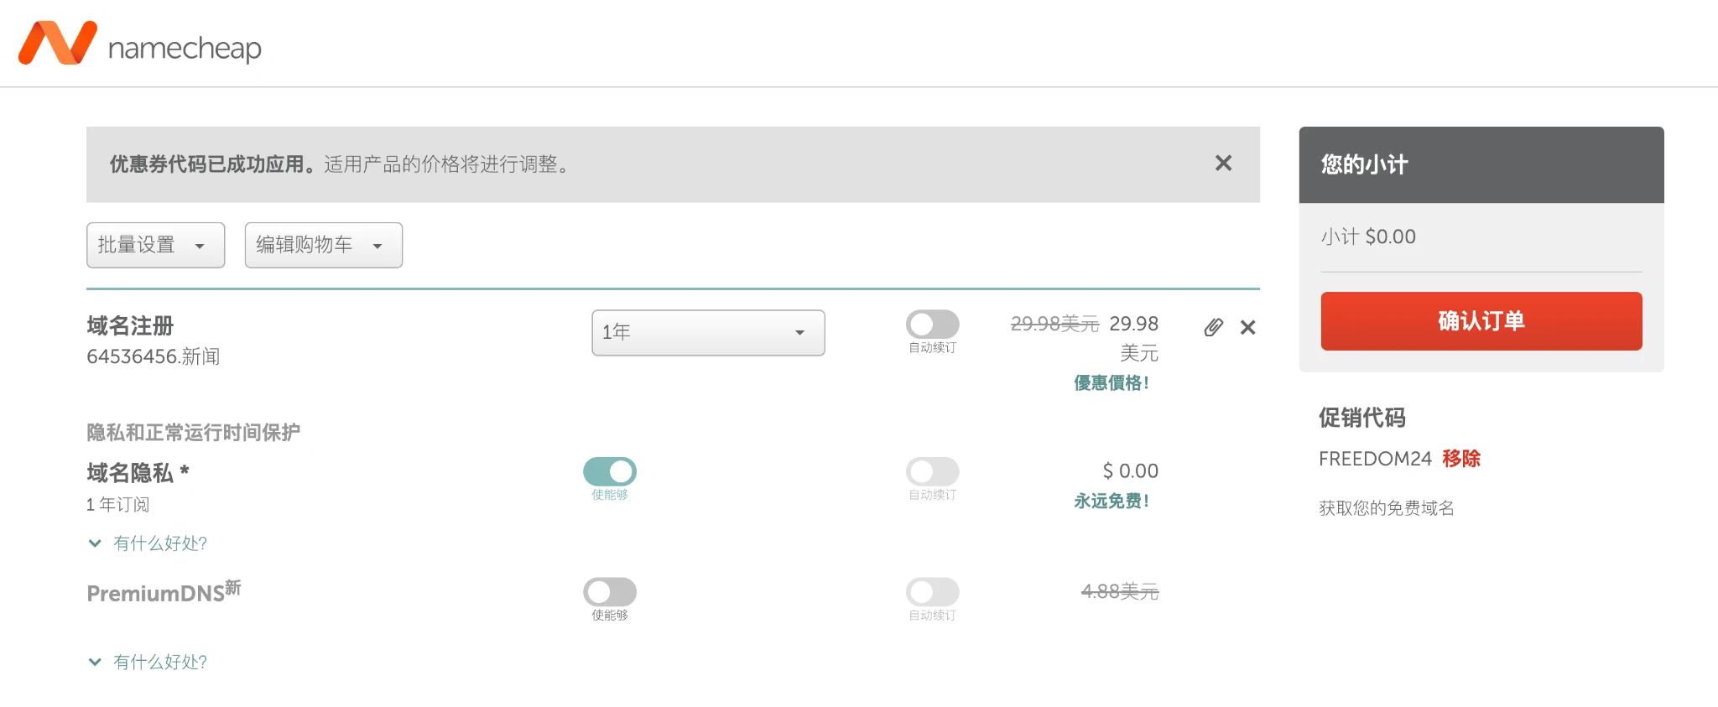This screenshot has height=707, width=1718.
Task: Open the 批量设置 dropdown
Action: tap(154, 245)
